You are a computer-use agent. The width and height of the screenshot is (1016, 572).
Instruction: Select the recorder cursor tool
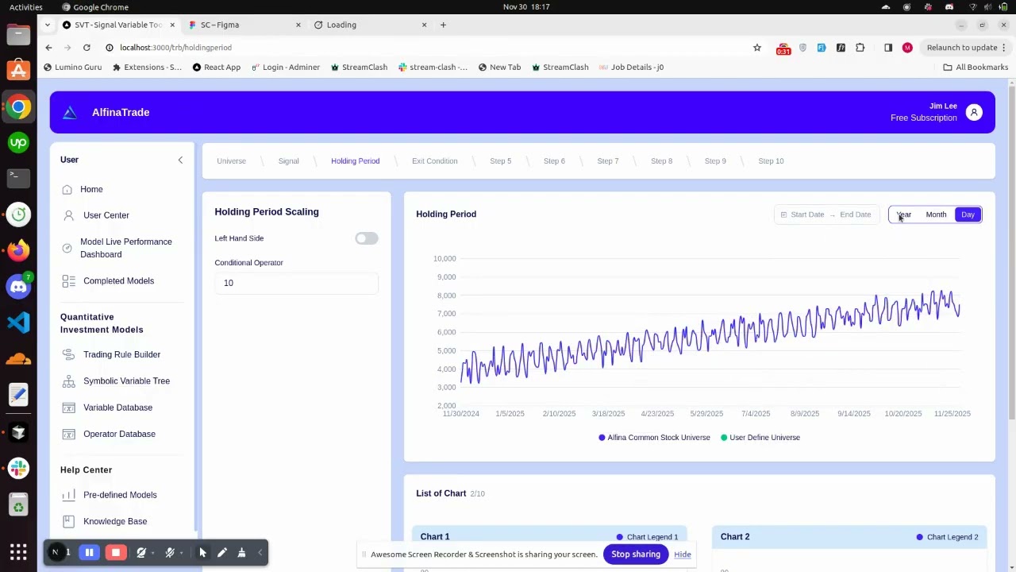[202, 553]
